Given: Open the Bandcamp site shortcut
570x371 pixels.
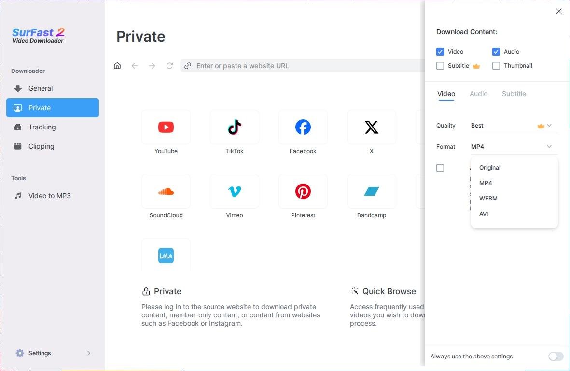Looking at the screenshot, I should [371, 191].
